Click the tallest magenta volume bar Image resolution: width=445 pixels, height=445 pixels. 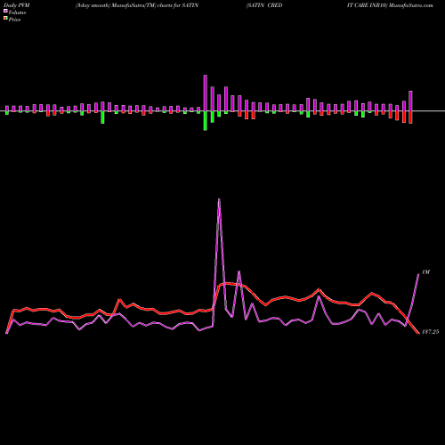tap(206, 93)
